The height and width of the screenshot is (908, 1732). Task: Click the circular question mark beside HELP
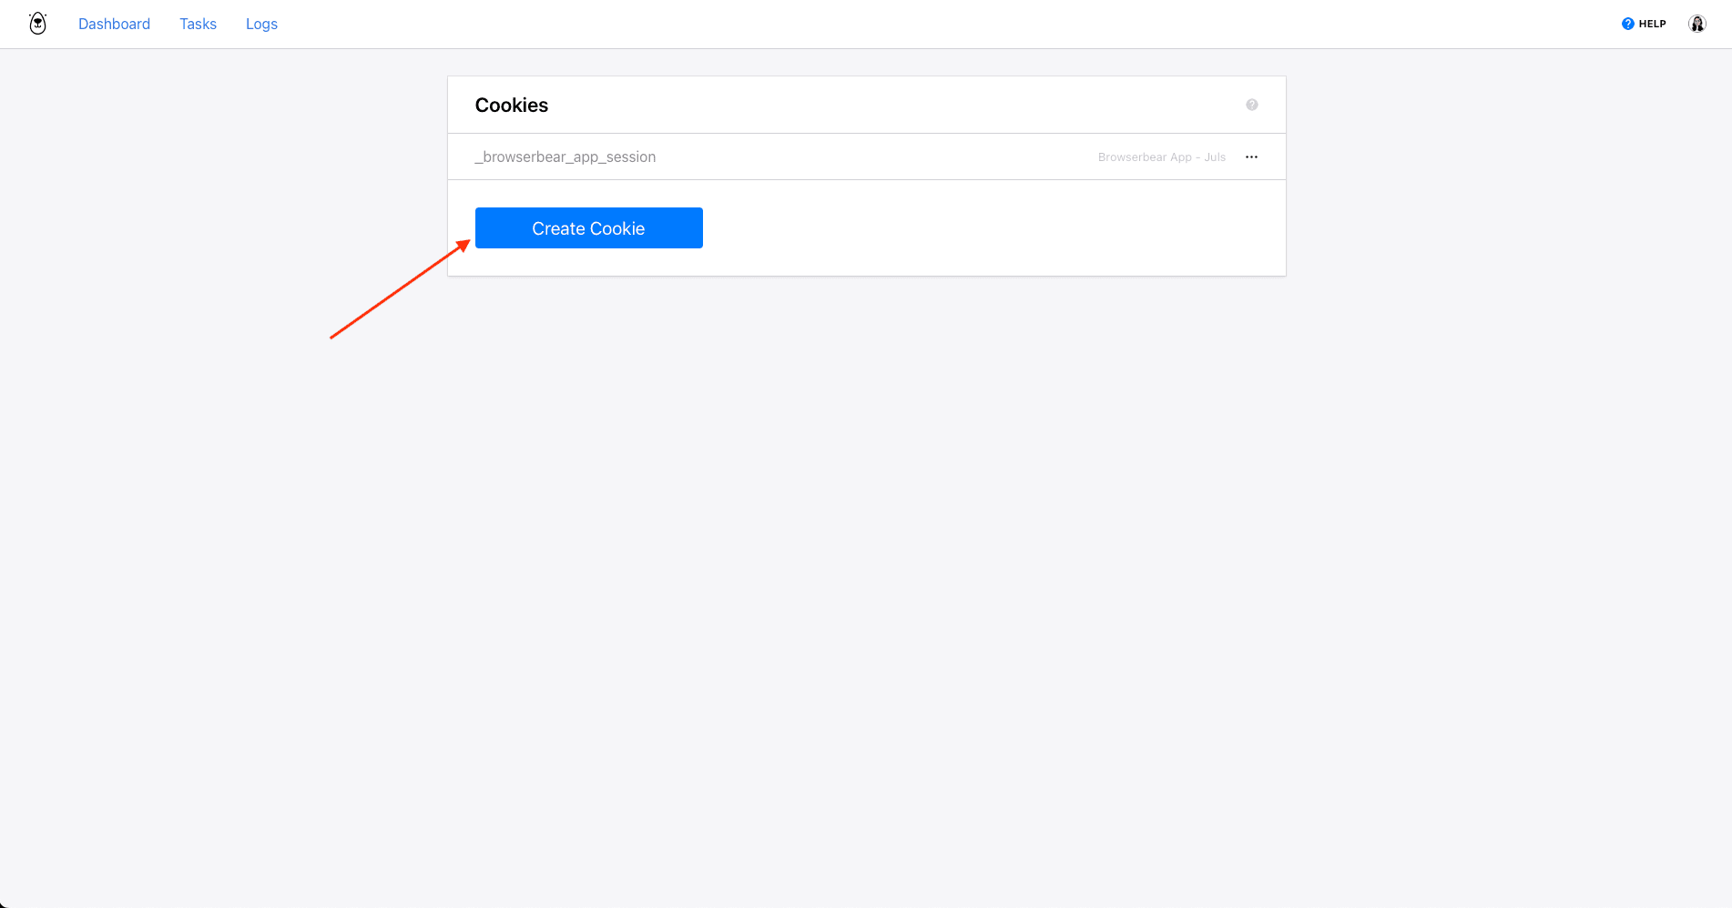1628,23
